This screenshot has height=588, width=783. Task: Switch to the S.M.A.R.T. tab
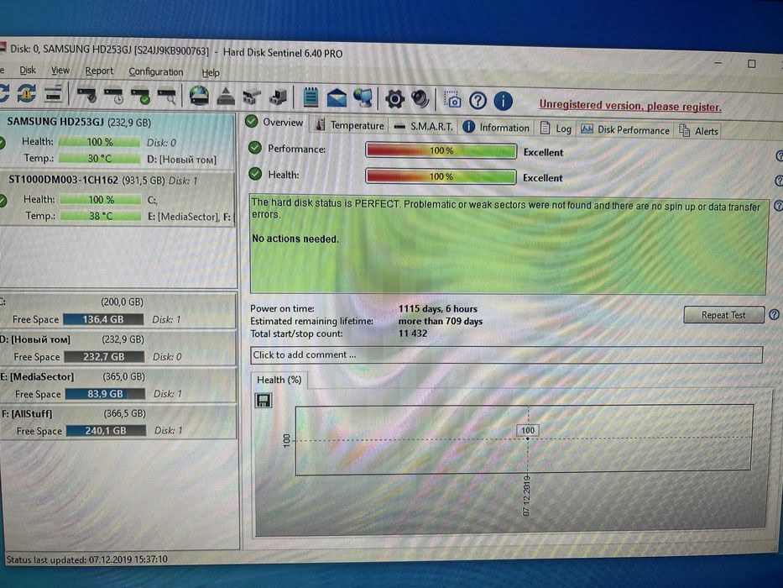pyautogui.click(x=423, y=127)
